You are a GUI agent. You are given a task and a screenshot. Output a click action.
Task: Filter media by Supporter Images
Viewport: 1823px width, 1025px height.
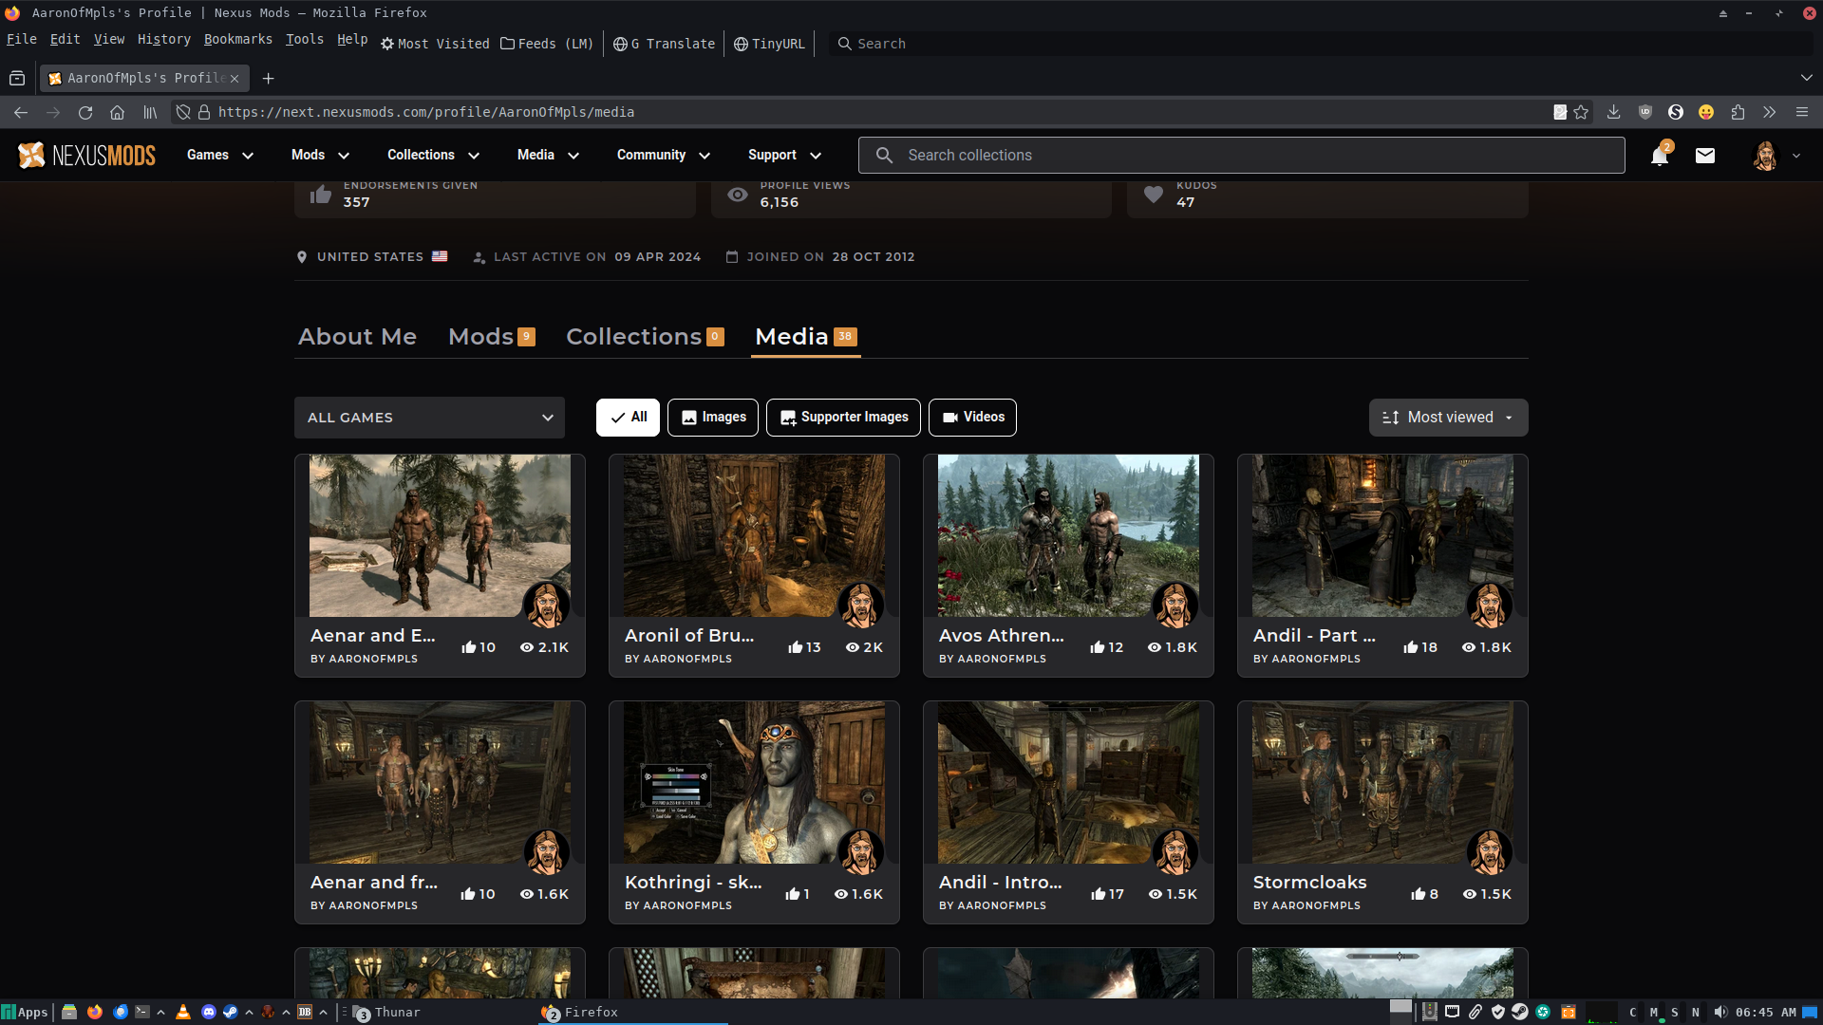pyautogui.click(x=843, y=418)
